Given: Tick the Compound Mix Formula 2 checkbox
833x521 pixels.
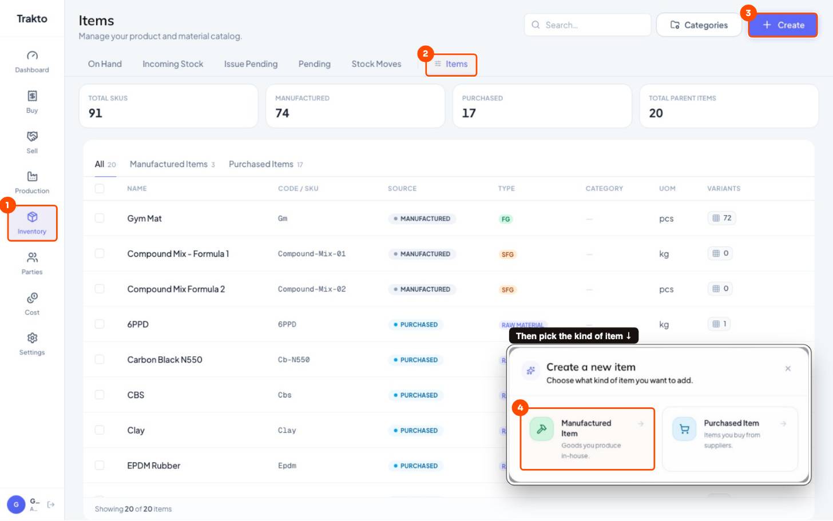Looking at the screenshot, I should pyautogui.click(x=100, y=289).
